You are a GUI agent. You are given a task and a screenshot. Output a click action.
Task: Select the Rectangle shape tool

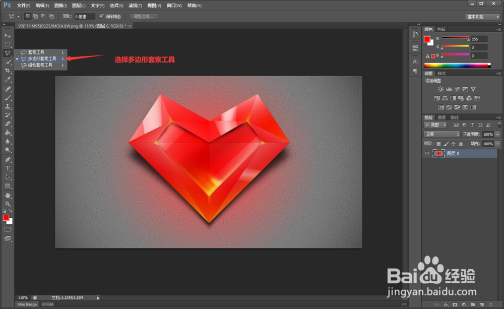tap(8, 186)
